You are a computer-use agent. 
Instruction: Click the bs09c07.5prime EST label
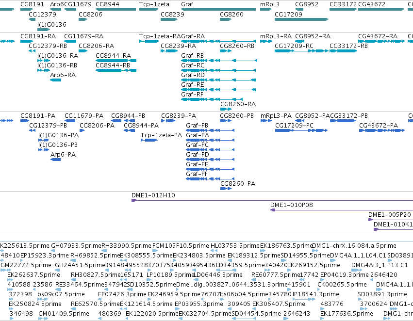tap(61, 294)
